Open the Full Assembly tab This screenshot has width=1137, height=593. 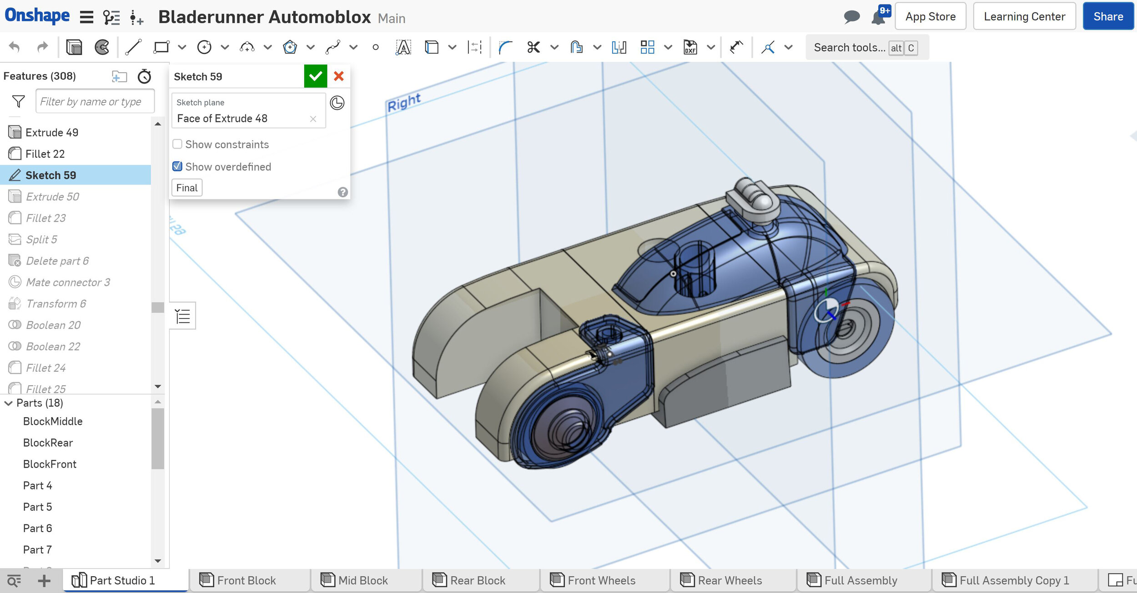pos(860,581)
